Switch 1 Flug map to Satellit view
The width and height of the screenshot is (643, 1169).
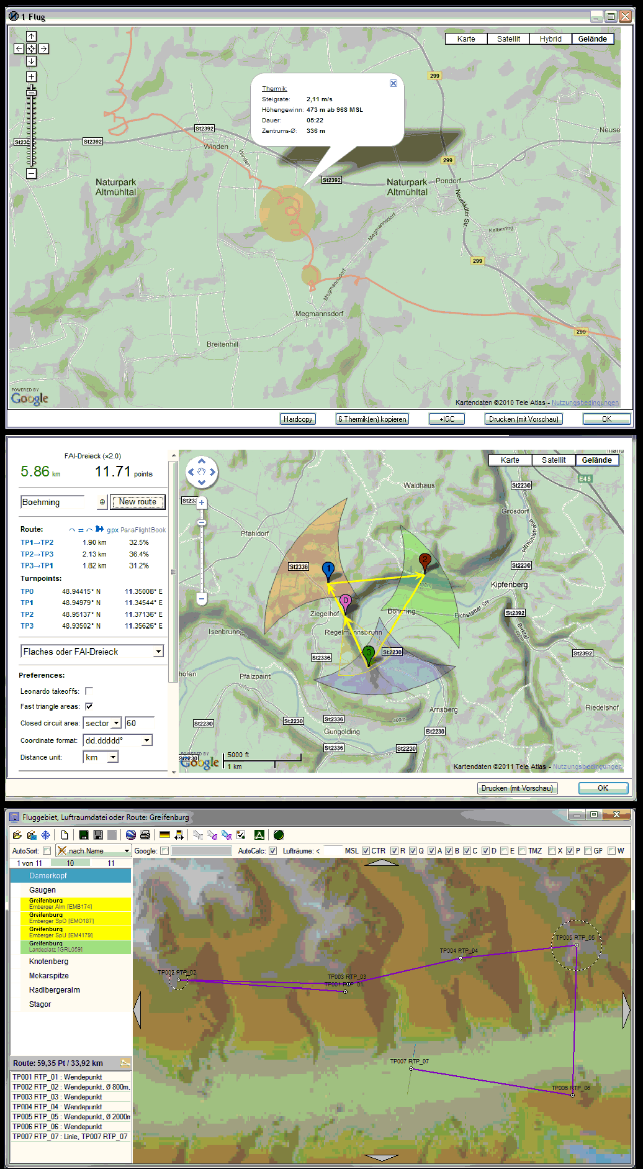pos(508,39)
